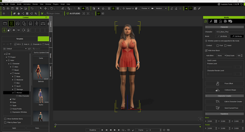Select the Rotate tool
245x132 pixels.
coord(51,9)
